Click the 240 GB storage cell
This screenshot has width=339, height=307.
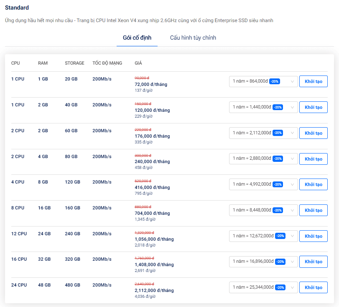72,234
